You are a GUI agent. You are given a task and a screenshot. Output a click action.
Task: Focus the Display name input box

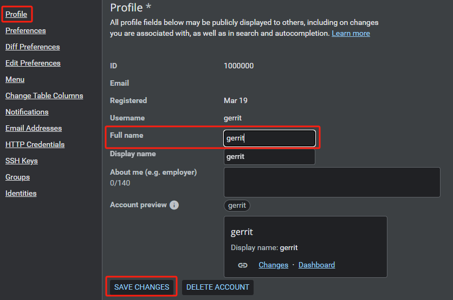click(x=269, y=157)
